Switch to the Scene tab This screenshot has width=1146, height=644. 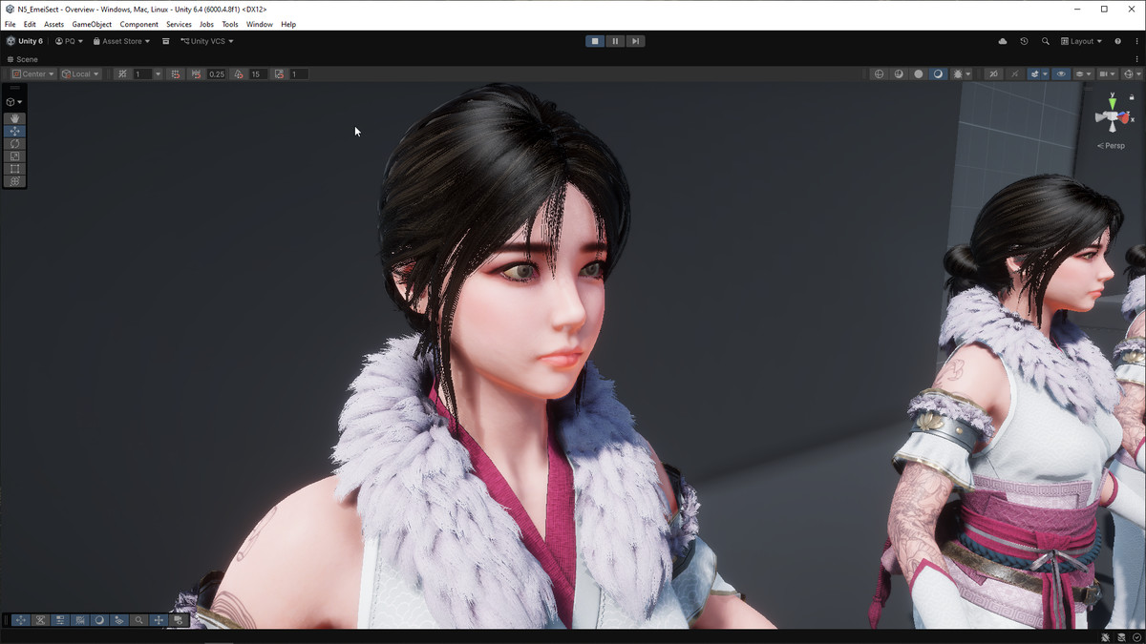click(23, 59)
